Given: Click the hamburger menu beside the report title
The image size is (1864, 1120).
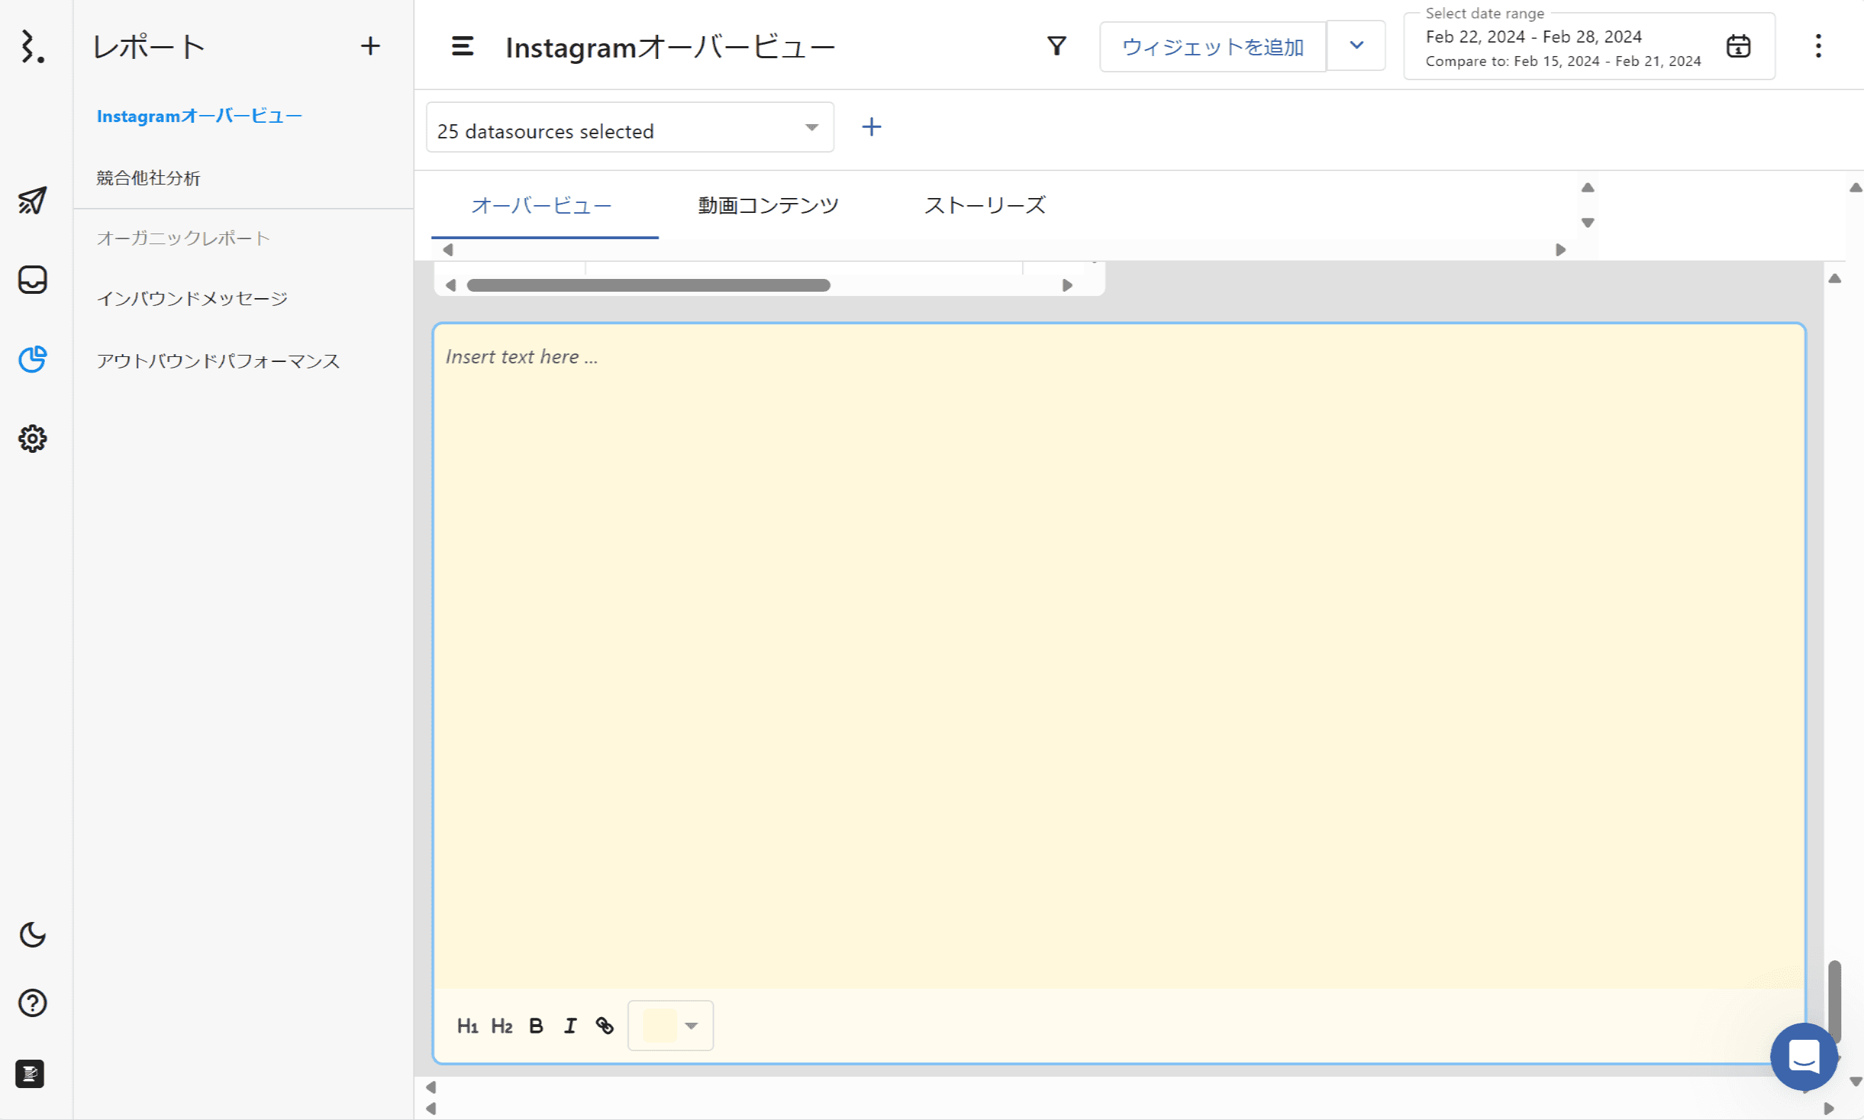Looking at the screenshot, I should [x=463, y=47].
